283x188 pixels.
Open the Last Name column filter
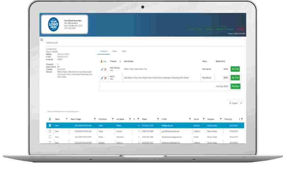(x=130, y=119)
